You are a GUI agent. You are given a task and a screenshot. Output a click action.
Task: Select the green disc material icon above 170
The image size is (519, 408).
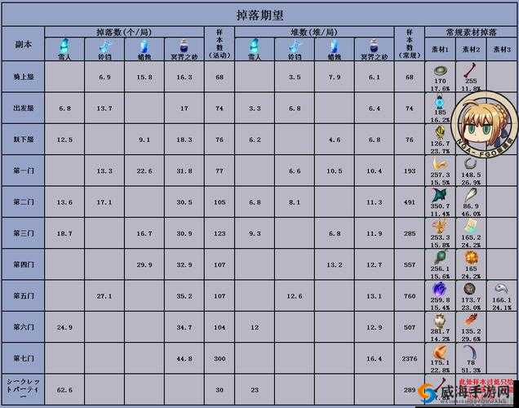click(x=440, y=70)
